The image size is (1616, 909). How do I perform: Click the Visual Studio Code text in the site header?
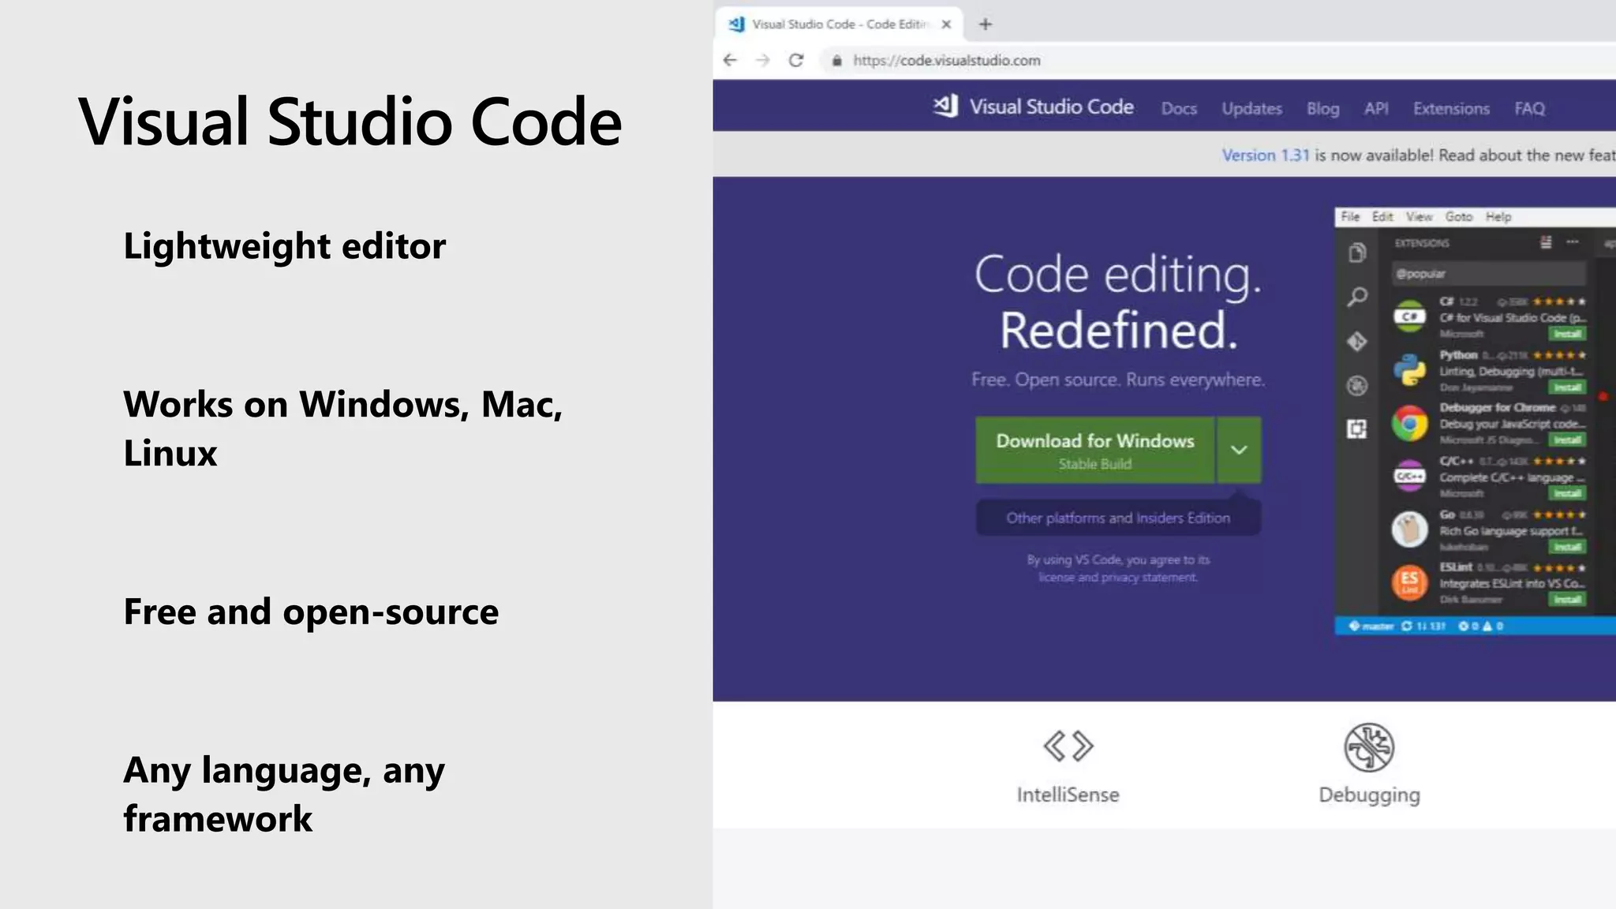[x=1051, y=107]
